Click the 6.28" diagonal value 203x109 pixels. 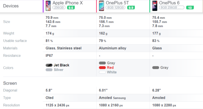point(156,90)
